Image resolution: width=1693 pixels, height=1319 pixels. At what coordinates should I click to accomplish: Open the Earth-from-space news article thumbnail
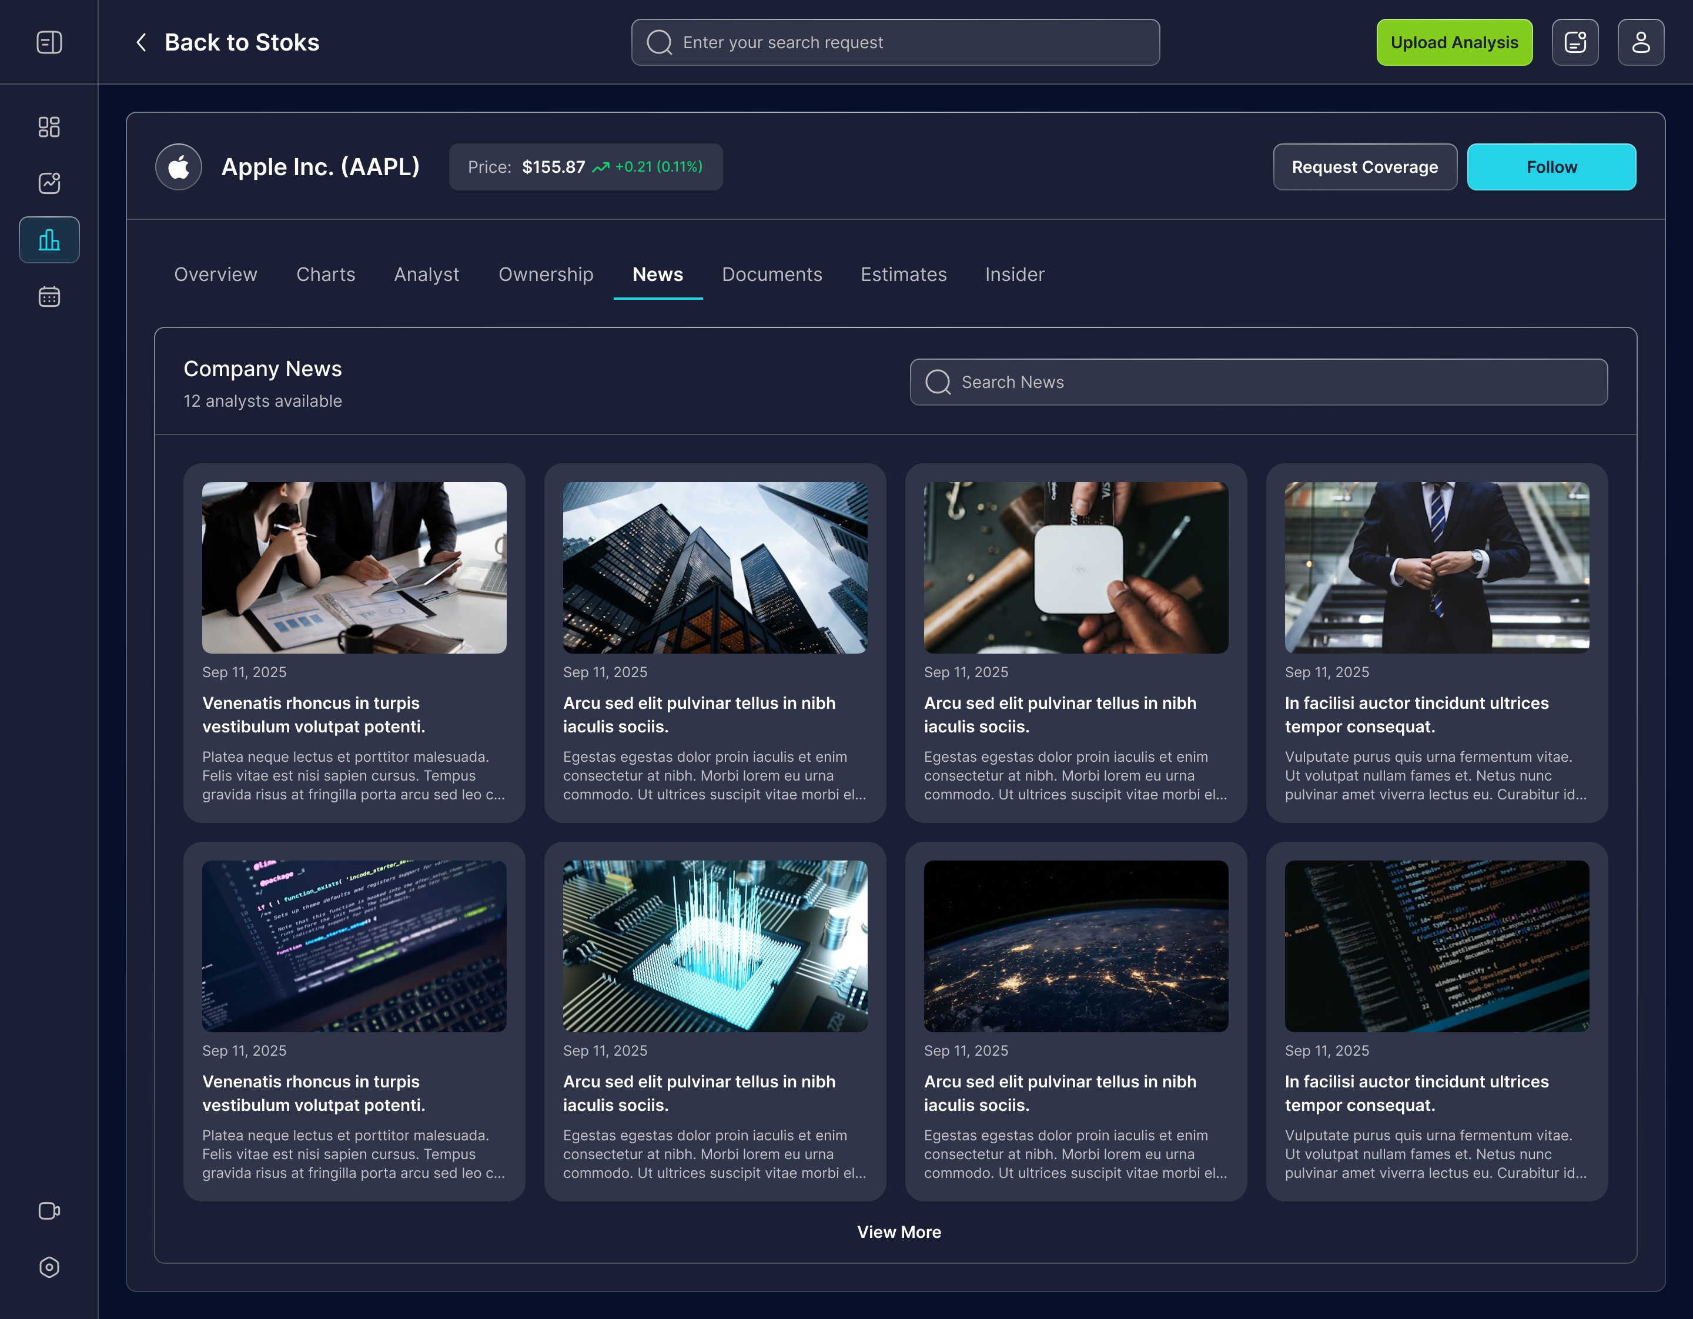(x=1076, y=946)
